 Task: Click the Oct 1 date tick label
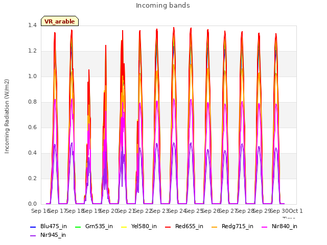coord(295,211)
